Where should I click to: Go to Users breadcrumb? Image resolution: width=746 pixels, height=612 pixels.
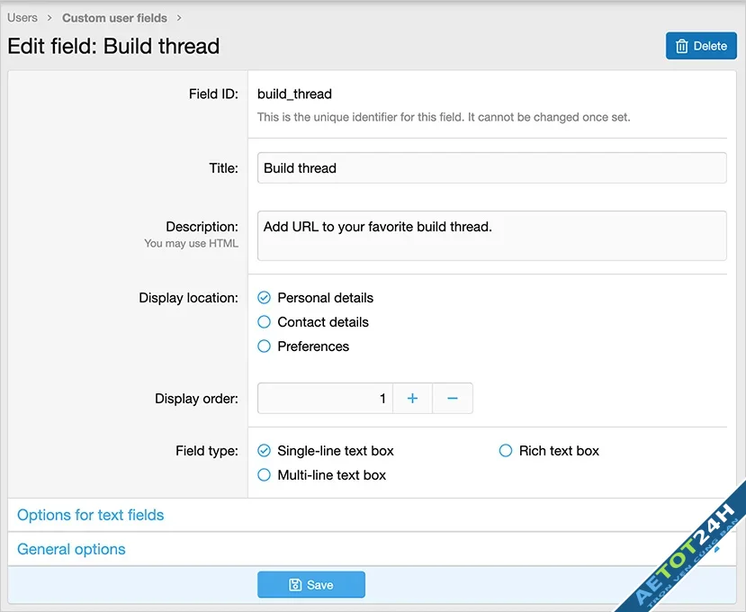tap(22, 18)
